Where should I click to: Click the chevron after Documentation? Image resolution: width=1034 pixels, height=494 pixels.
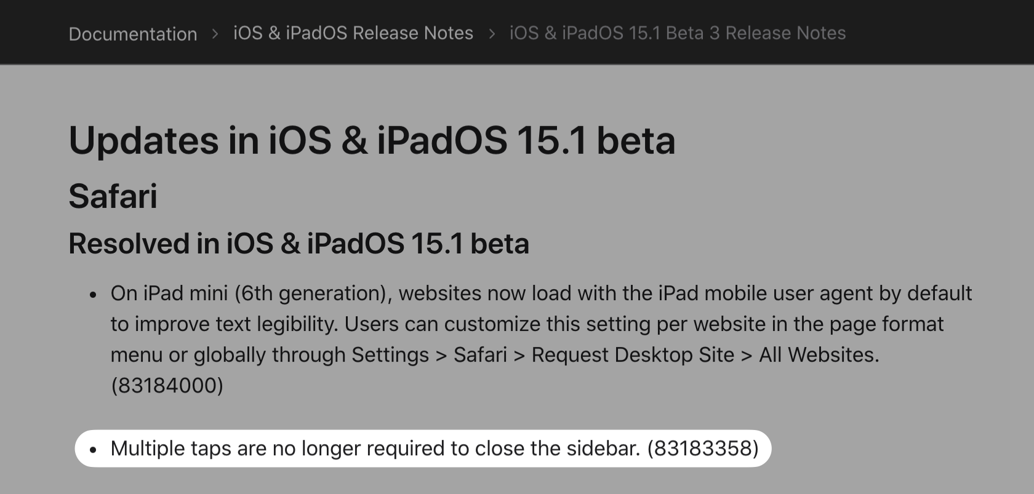[215, 34]
